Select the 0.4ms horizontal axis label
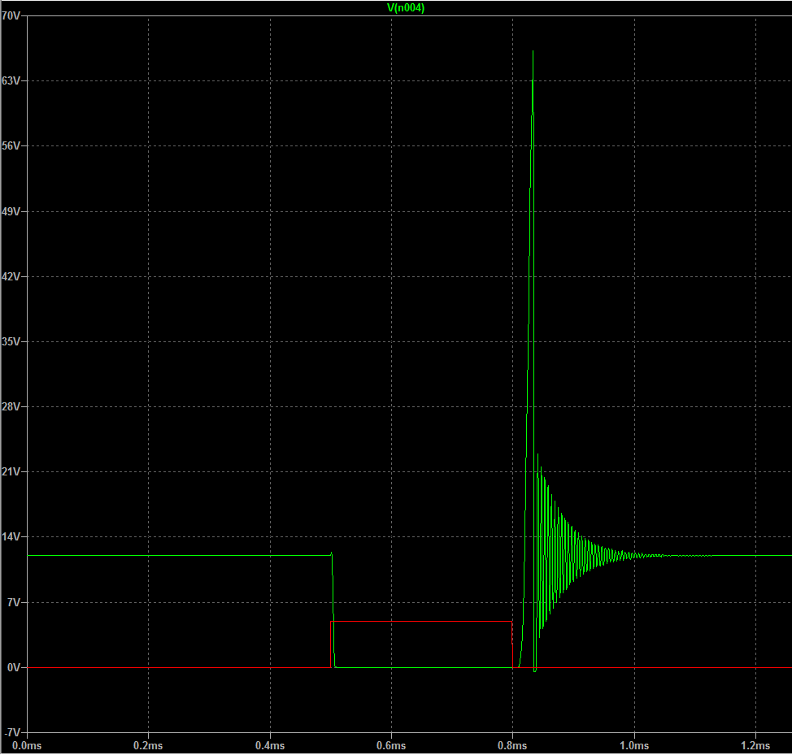Screen dimensions: 792x755 269,745
